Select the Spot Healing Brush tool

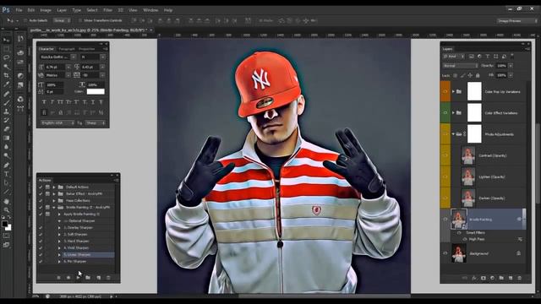[x=6, y=94]
